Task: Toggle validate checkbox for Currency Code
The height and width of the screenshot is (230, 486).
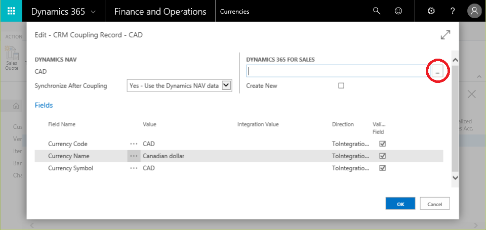Action: click(383, 144)
